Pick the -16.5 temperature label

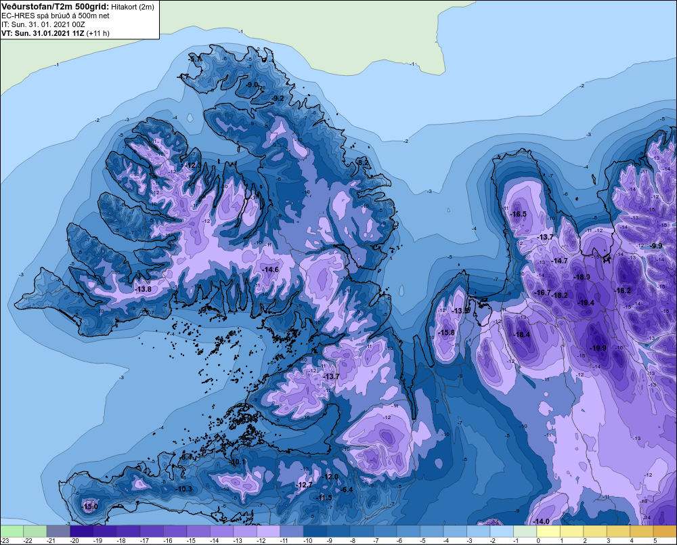click(518, 214)
